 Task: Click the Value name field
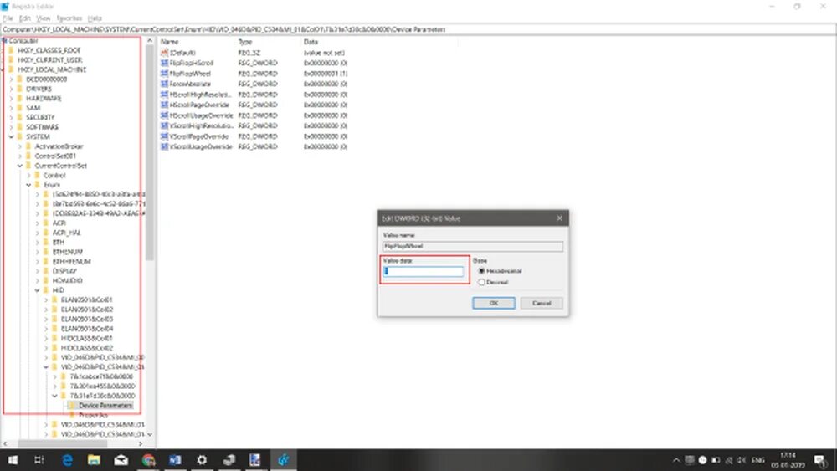pyautogui.click(x=472, y=246)
